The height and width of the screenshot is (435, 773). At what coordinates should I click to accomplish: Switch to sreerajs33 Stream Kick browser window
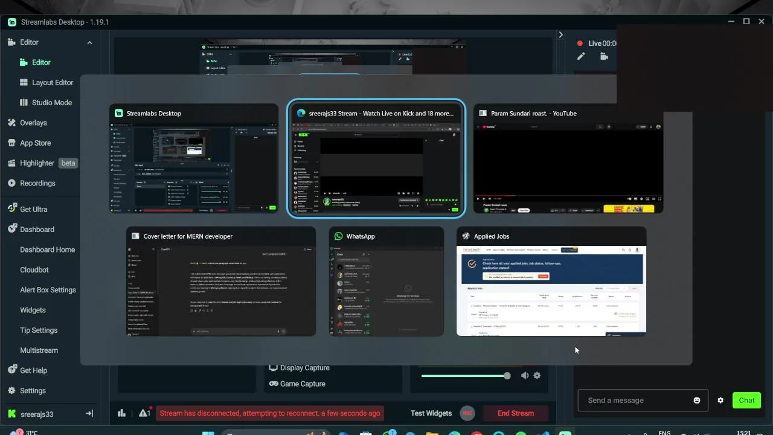376,158
